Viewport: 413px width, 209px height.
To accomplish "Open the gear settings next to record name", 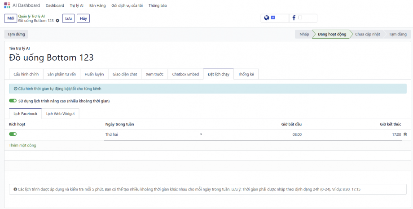I will (x=57, y=21).
